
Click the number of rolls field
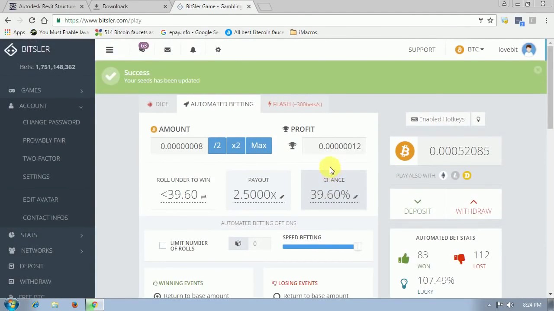click(x=259, y=244)
